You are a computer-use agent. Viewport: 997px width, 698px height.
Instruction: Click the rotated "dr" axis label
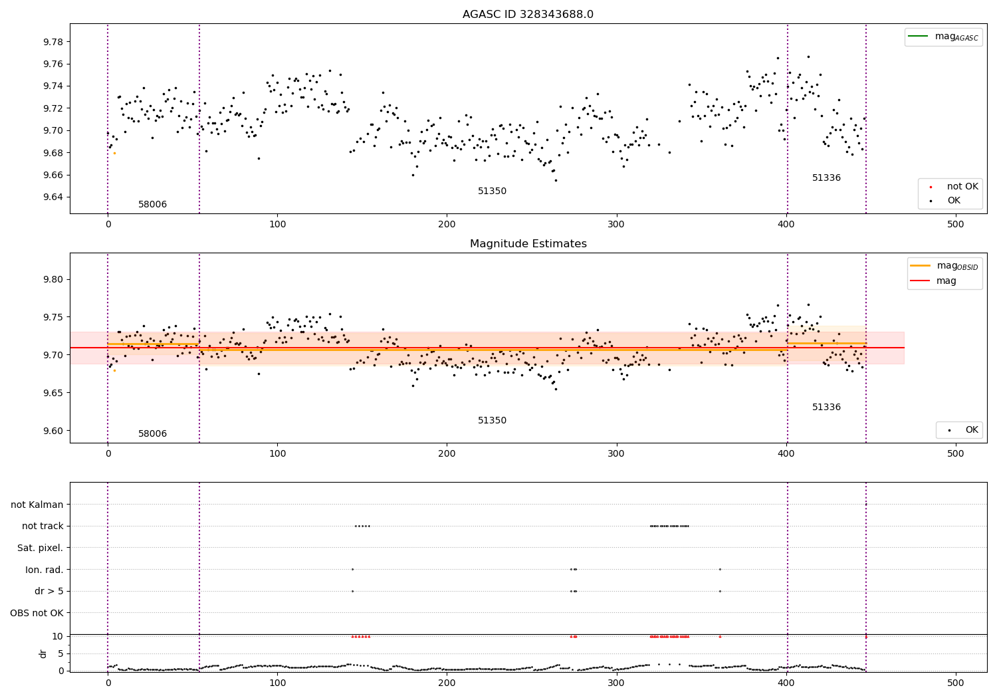point(43,653)
